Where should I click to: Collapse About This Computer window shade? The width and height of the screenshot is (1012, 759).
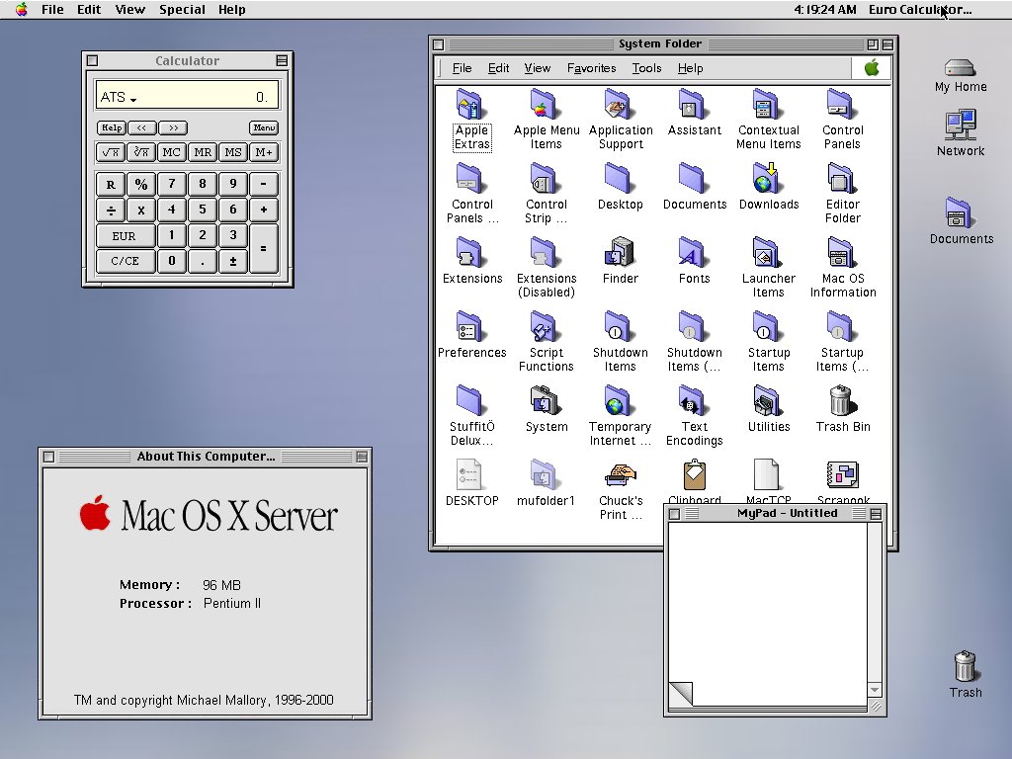pos(362,457)
